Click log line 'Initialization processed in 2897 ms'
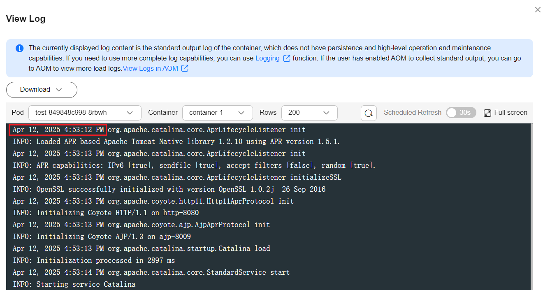 tap(94, 261)
